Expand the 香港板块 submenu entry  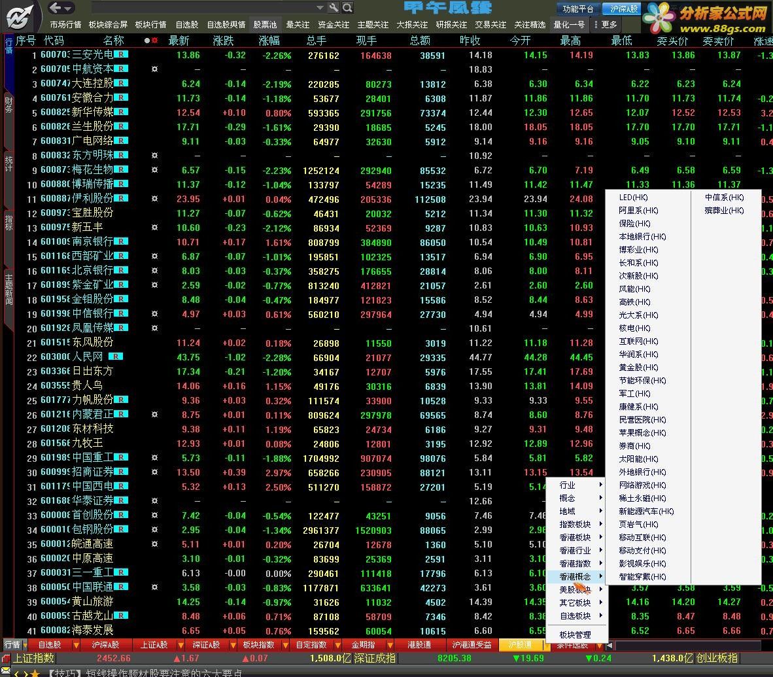point(577,538)
